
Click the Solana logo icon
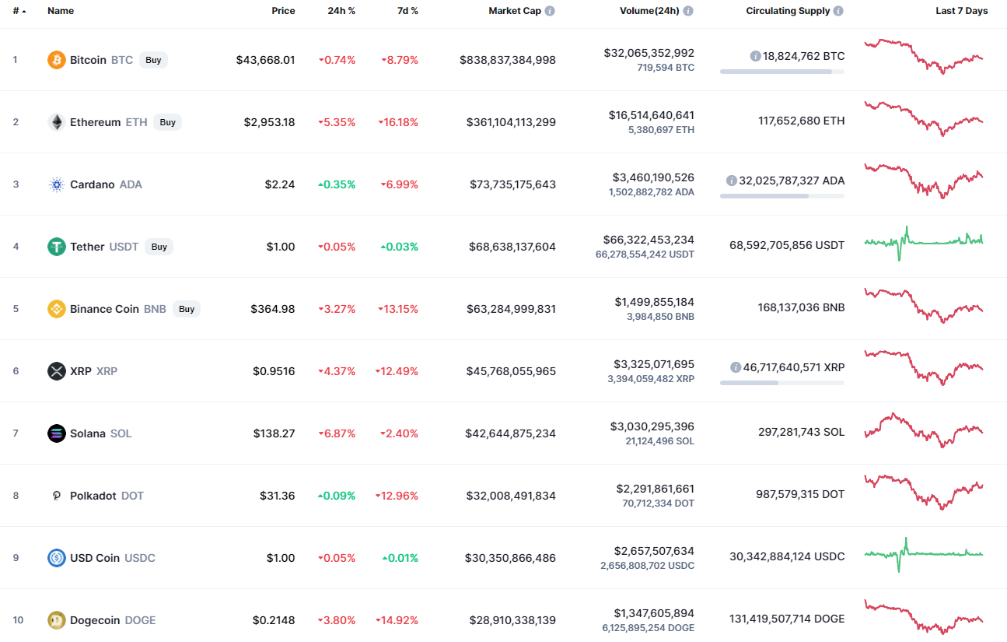57,433
